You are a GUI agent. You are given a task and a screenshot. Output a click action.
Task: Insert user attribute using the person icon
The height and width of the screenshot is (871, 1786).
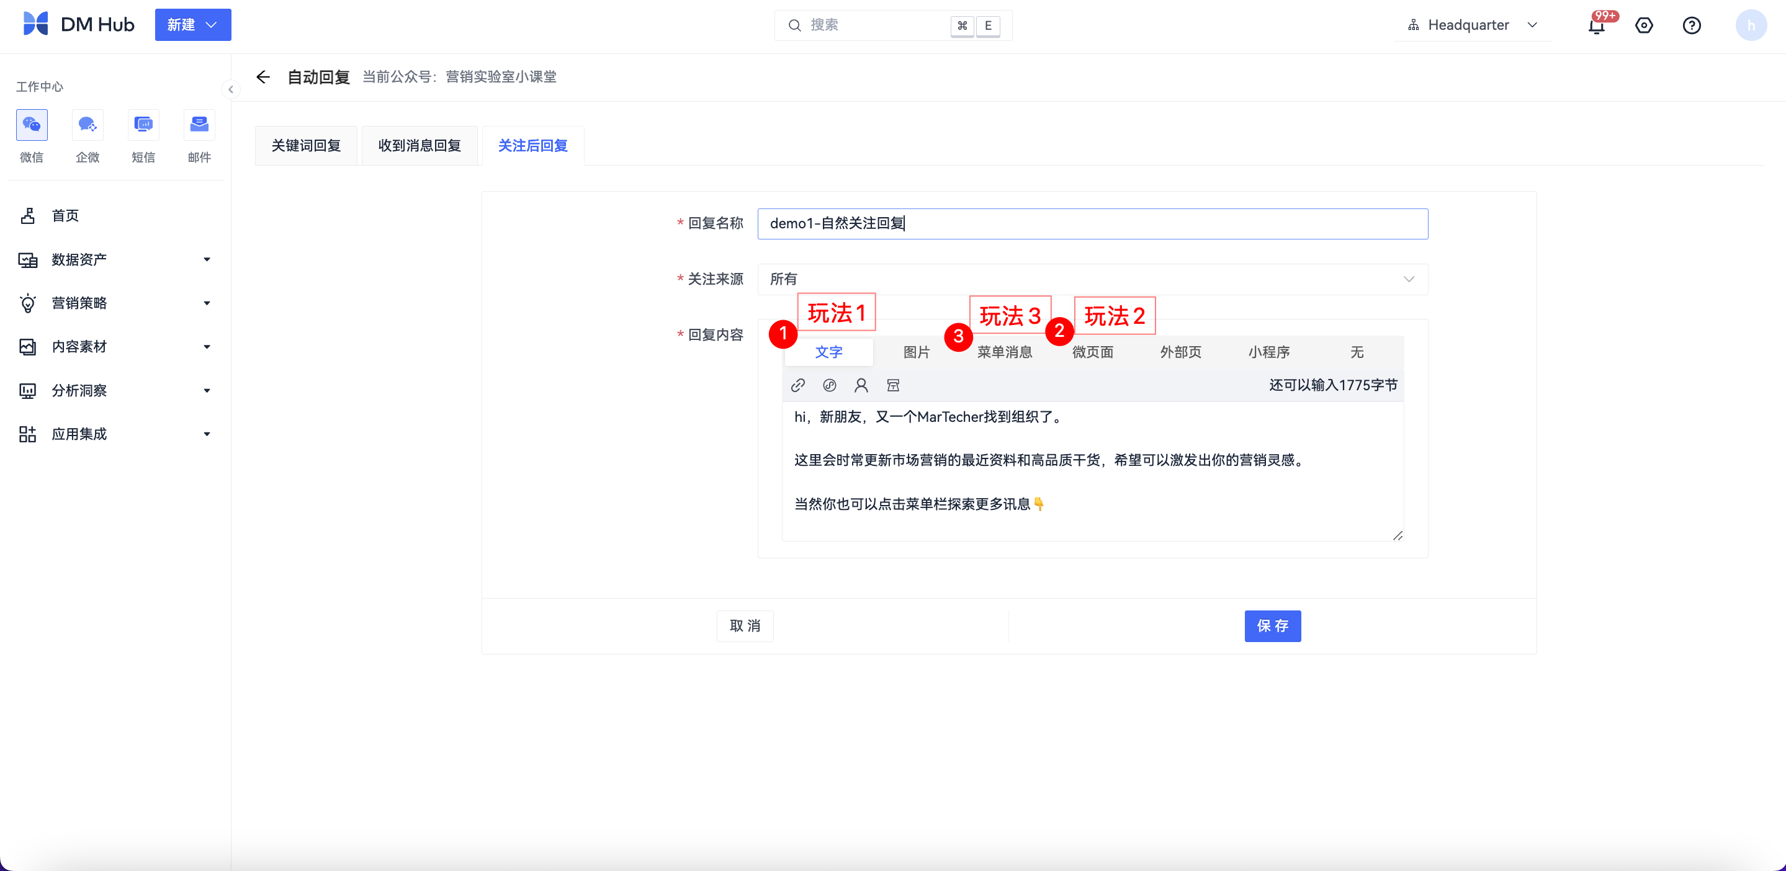click(x=861, y=385)
